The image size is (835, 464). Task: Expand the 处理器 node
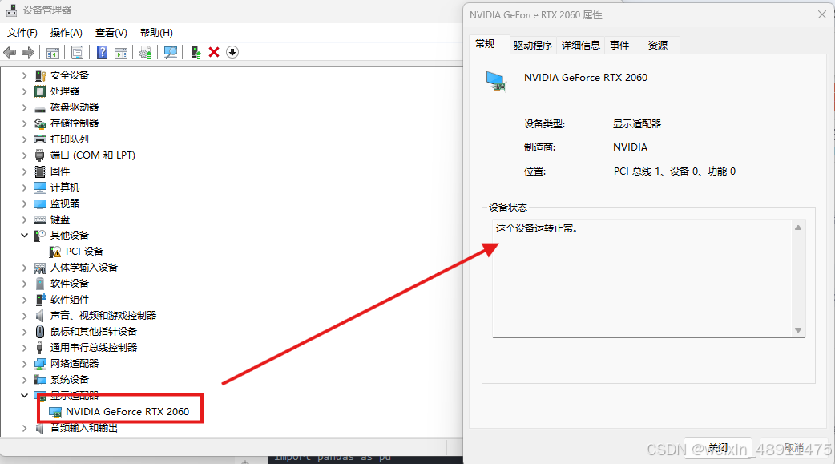(24, 91)
